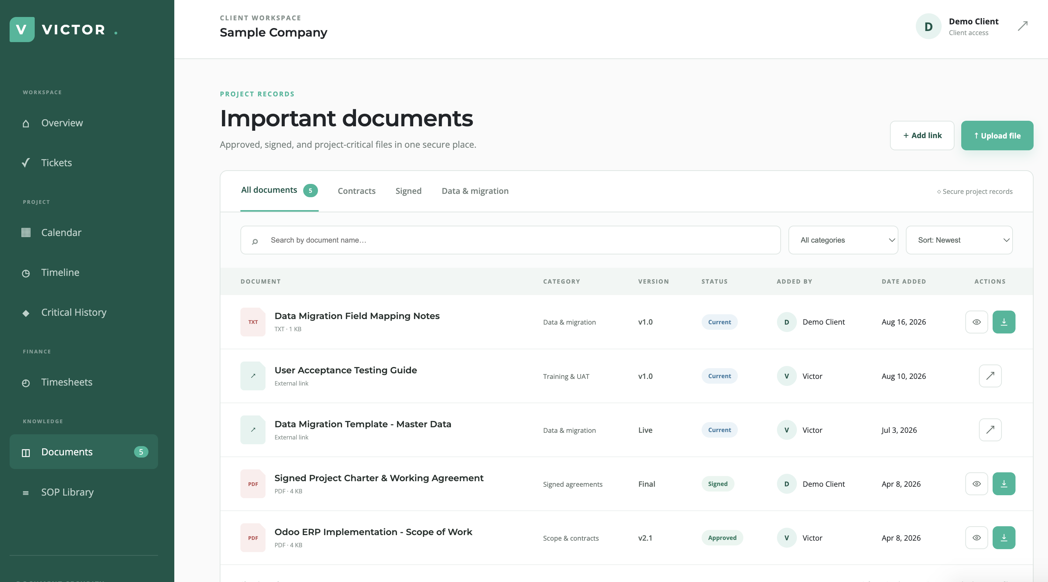Screen dimensions: 1048x582
Task: Preview Signed Project Charter with eye icon
Action: [x=976, y=483]
